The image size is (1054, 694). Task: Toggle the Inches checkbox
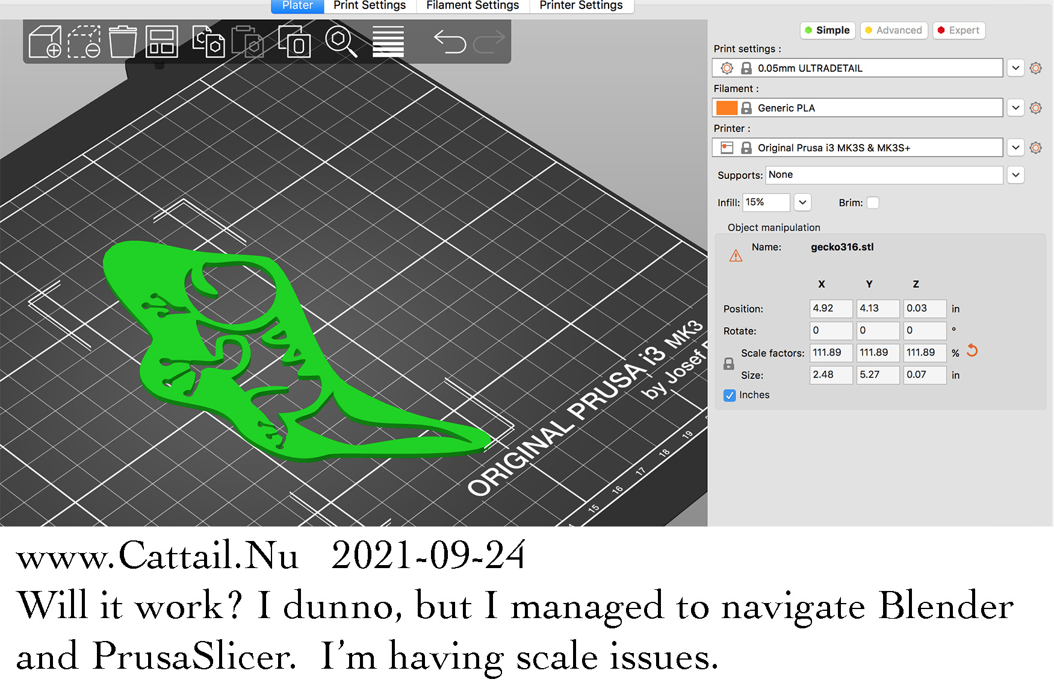pos(730,395)
